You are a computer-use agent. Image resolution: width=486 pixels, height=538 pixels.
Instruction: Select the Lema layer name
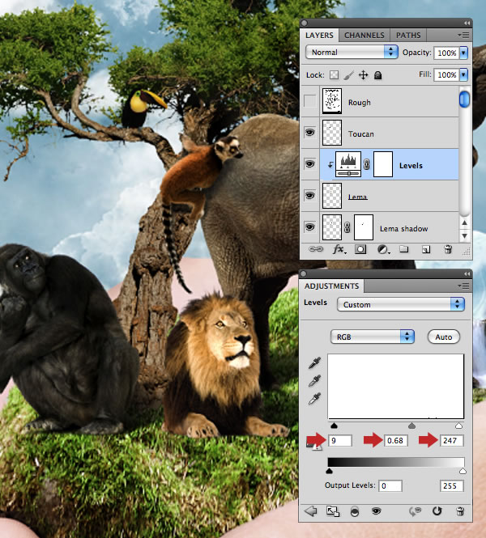(357, 197)
